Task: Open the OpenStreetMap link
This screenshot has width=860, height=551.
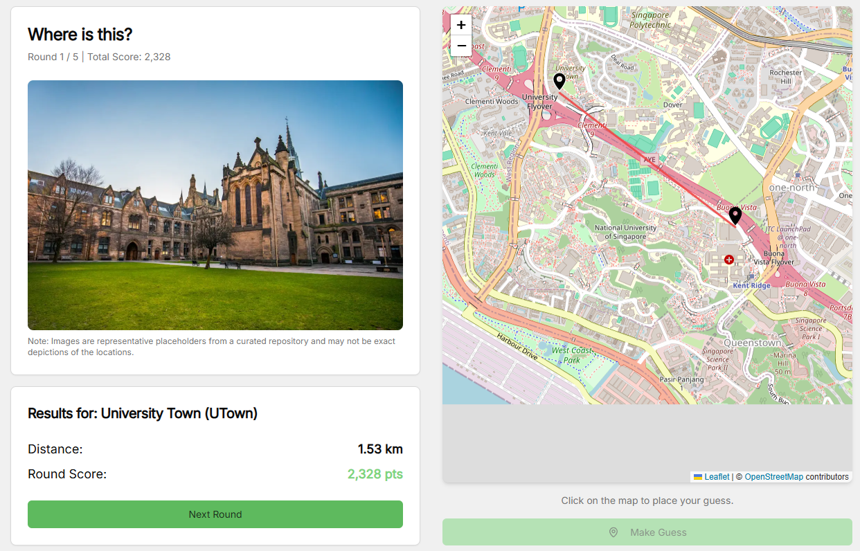Action: [773, 477]
